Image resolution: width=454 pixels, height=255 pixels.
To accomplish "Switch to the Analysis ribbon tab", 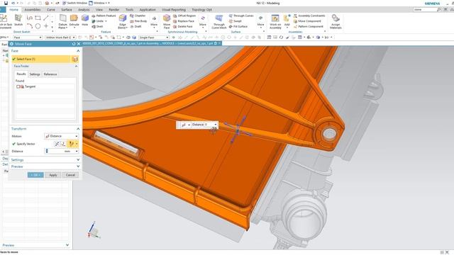I will 84,9.
